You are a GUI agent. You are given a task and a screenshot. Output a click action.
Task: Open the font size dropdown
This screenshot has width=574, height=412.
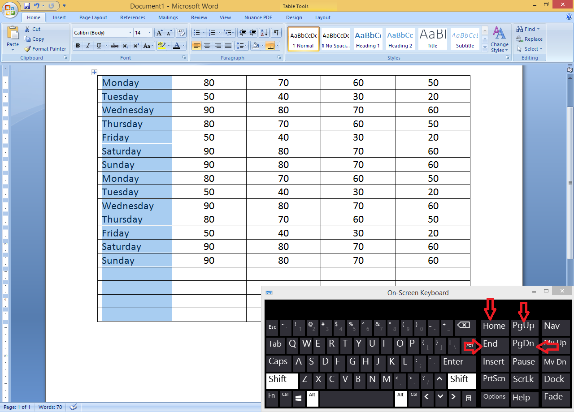point(149,32)
